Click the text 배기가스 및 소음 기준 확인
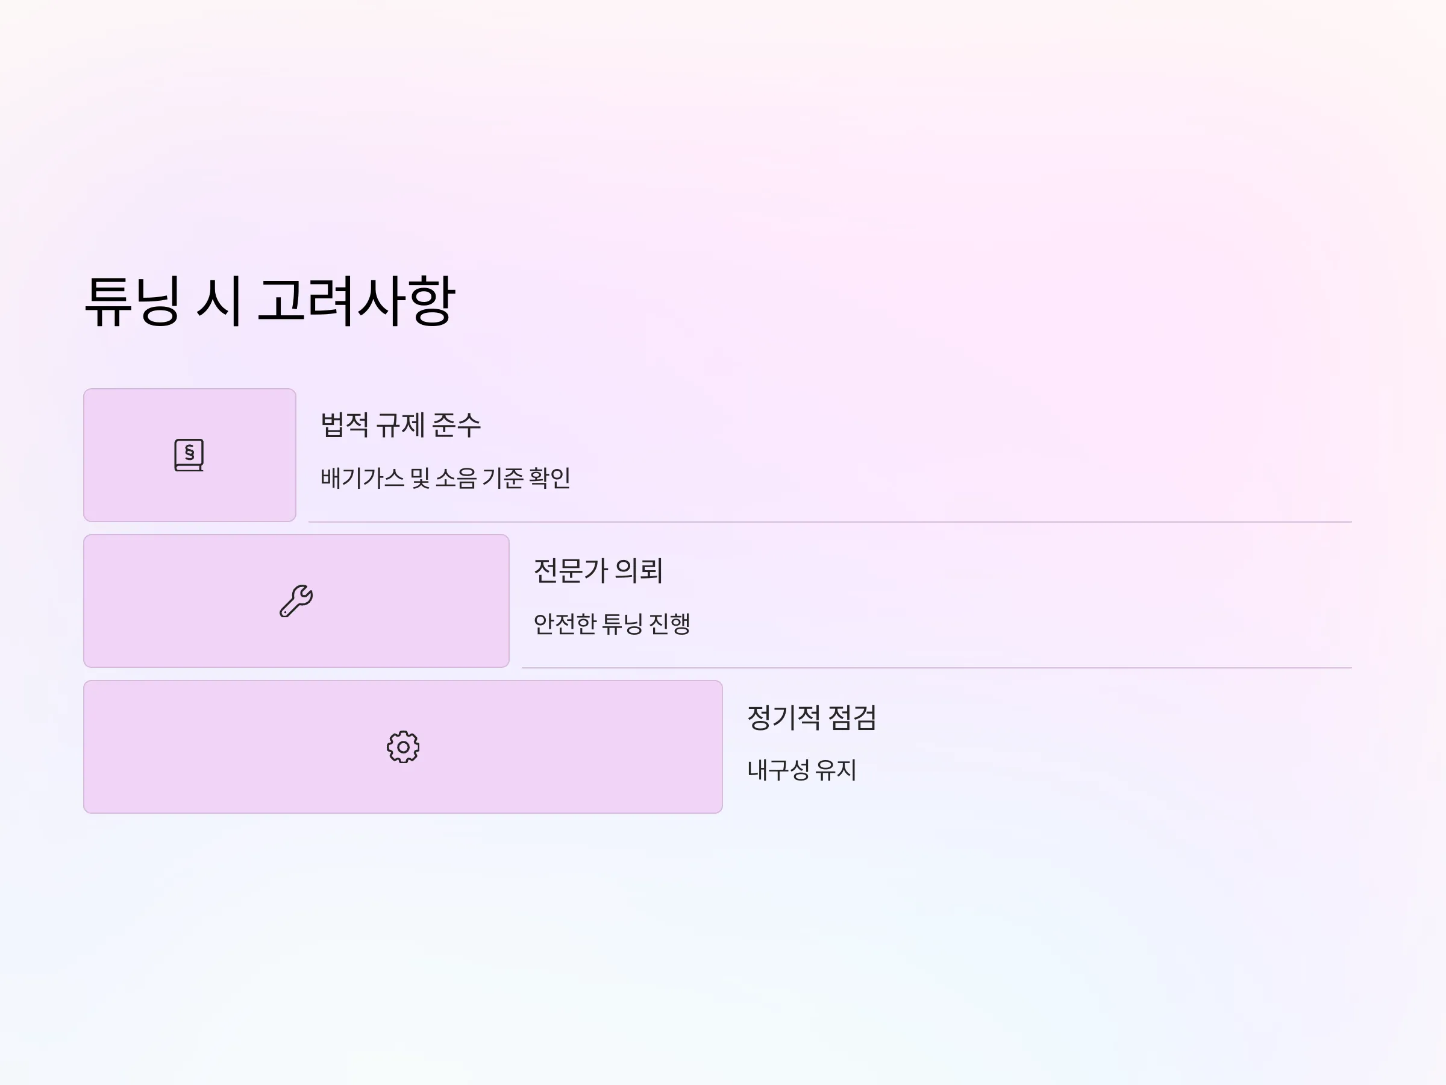The width and height of the screenshot is (1446, 1085). pyautogui.click(x=445, y=478)
